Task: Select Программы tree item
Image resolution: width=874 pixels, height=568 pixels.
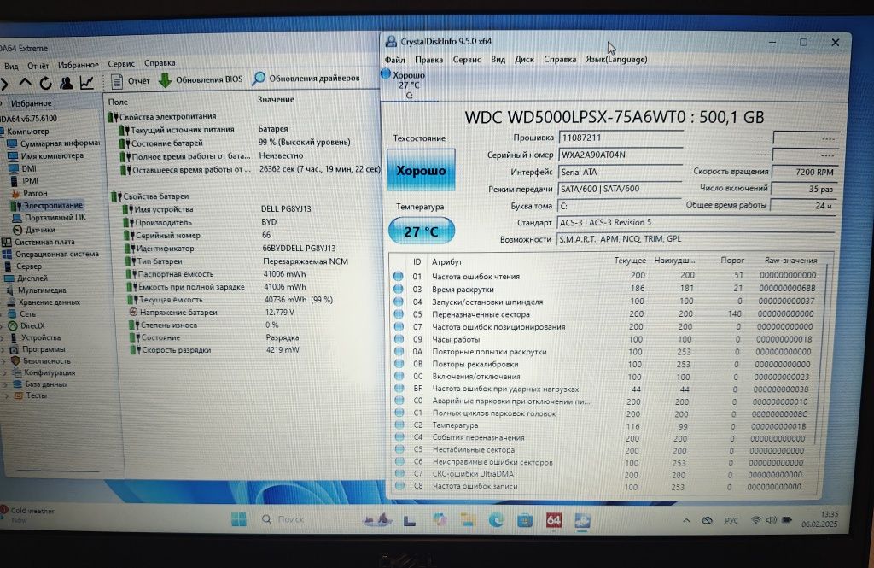Action: click(x=37, y=349)
